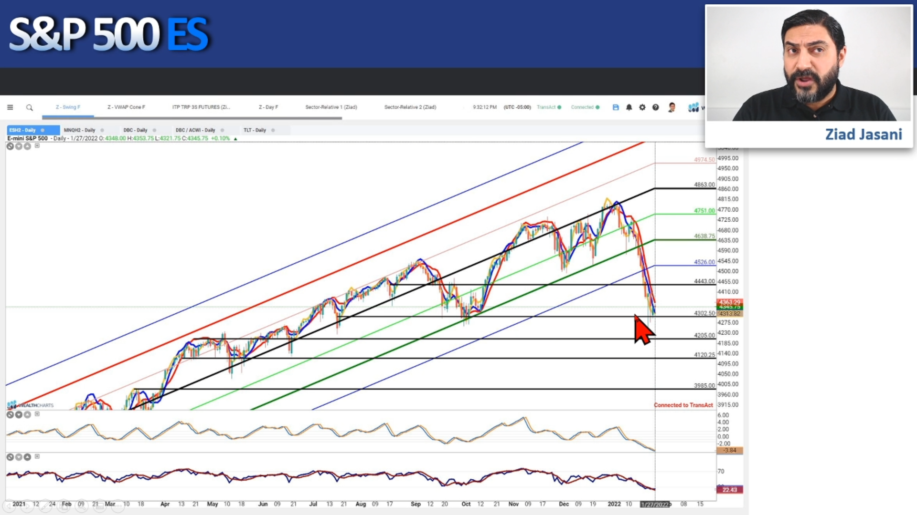Switch to Z - VWAP Cone F tab

tap(126, 107)
